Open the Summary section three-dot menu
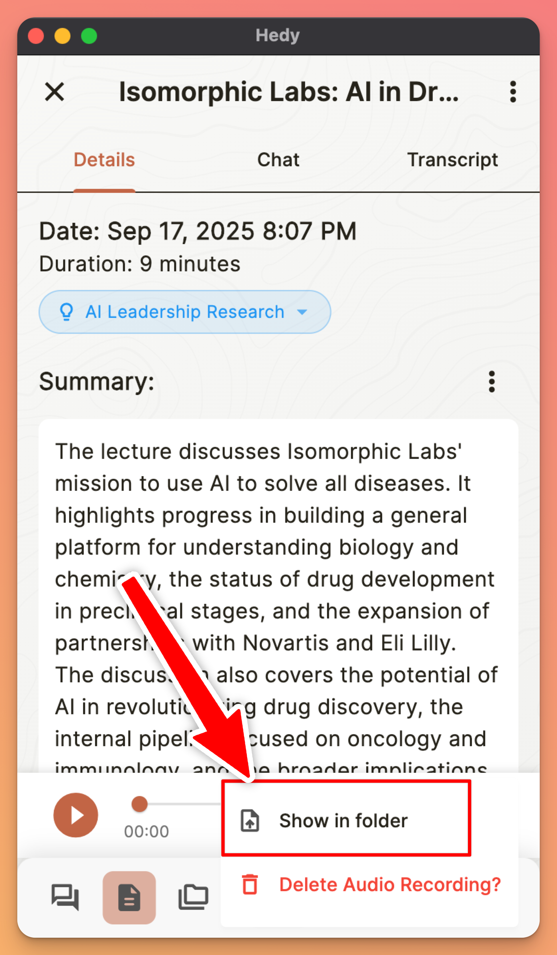Viewport: 557px width, 955px height. coord(492,381)
